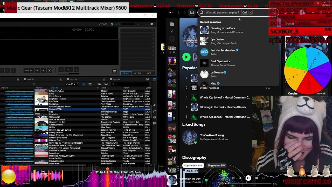
Task: Click now-playing Glowing in the Dark cover
Action: pos(172,180)
